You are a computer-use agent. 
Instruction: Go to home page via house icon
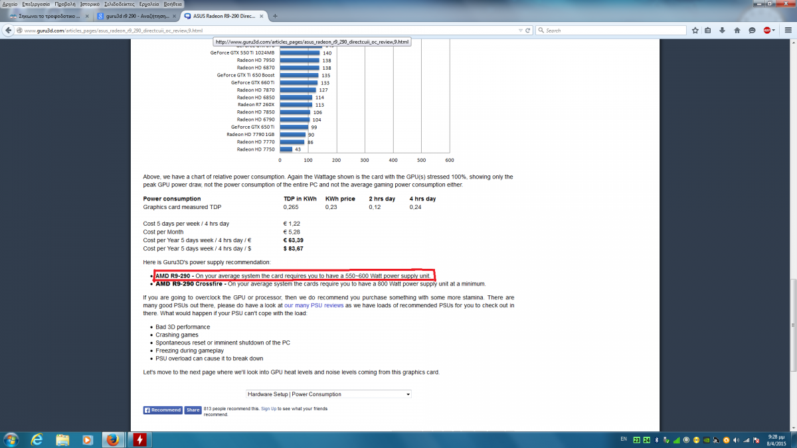[x=737, y=30]
